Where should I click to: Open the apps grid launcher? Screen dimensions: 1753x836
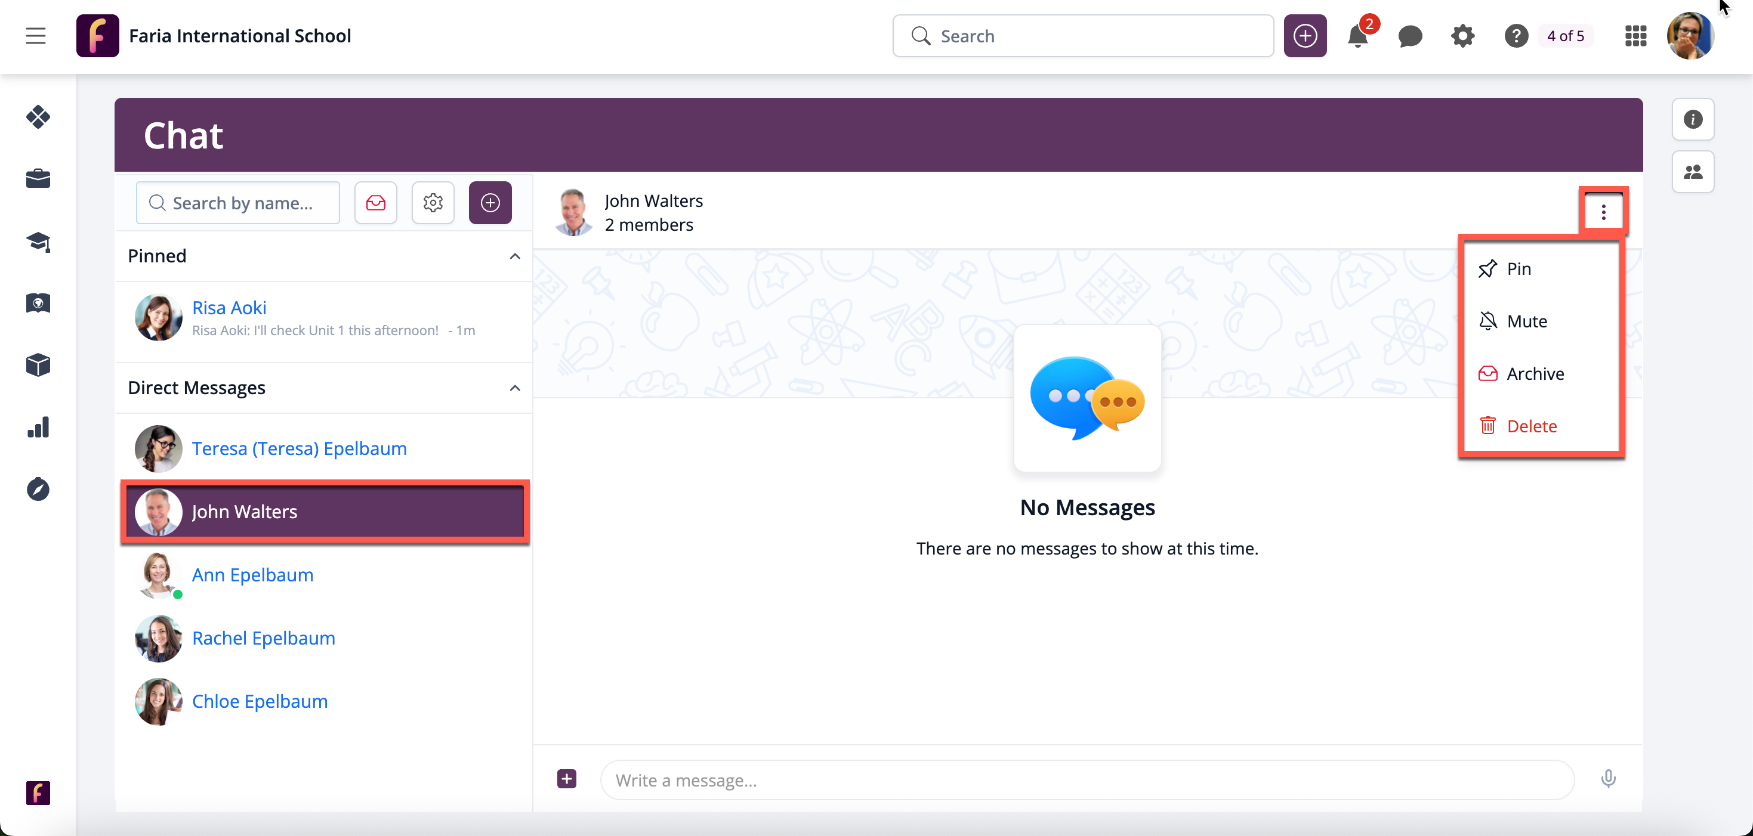pyautogui.click(x=1635, y=36)
